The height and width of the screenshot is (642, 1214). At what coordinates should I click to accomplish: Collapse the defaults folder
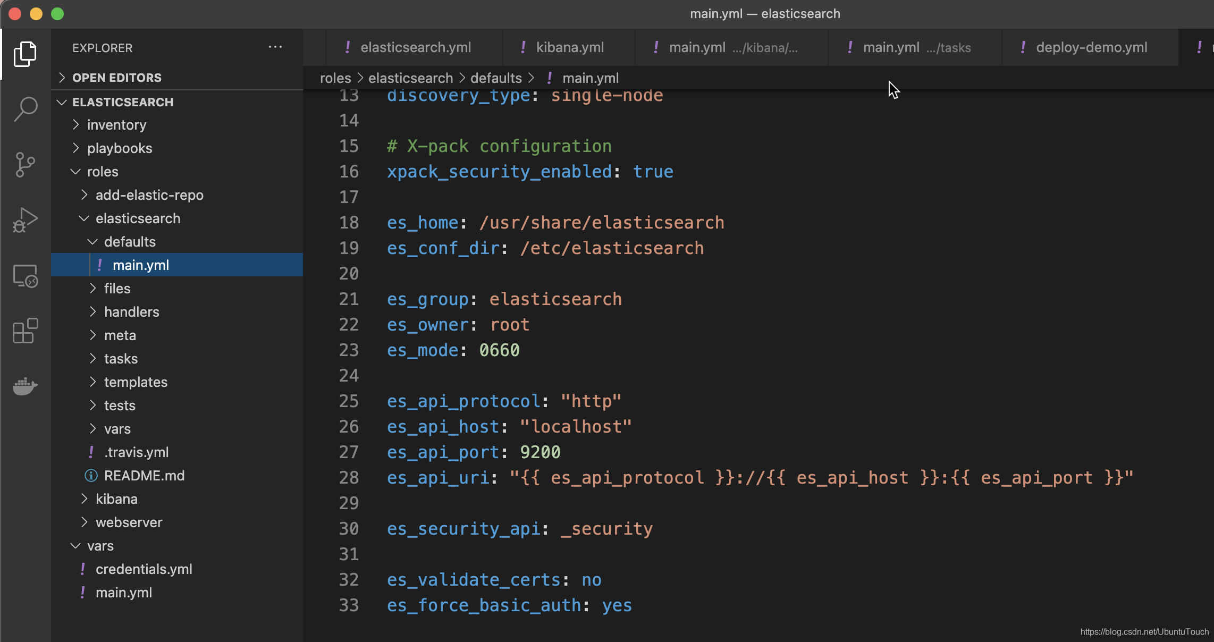click(x=130, y=242)
